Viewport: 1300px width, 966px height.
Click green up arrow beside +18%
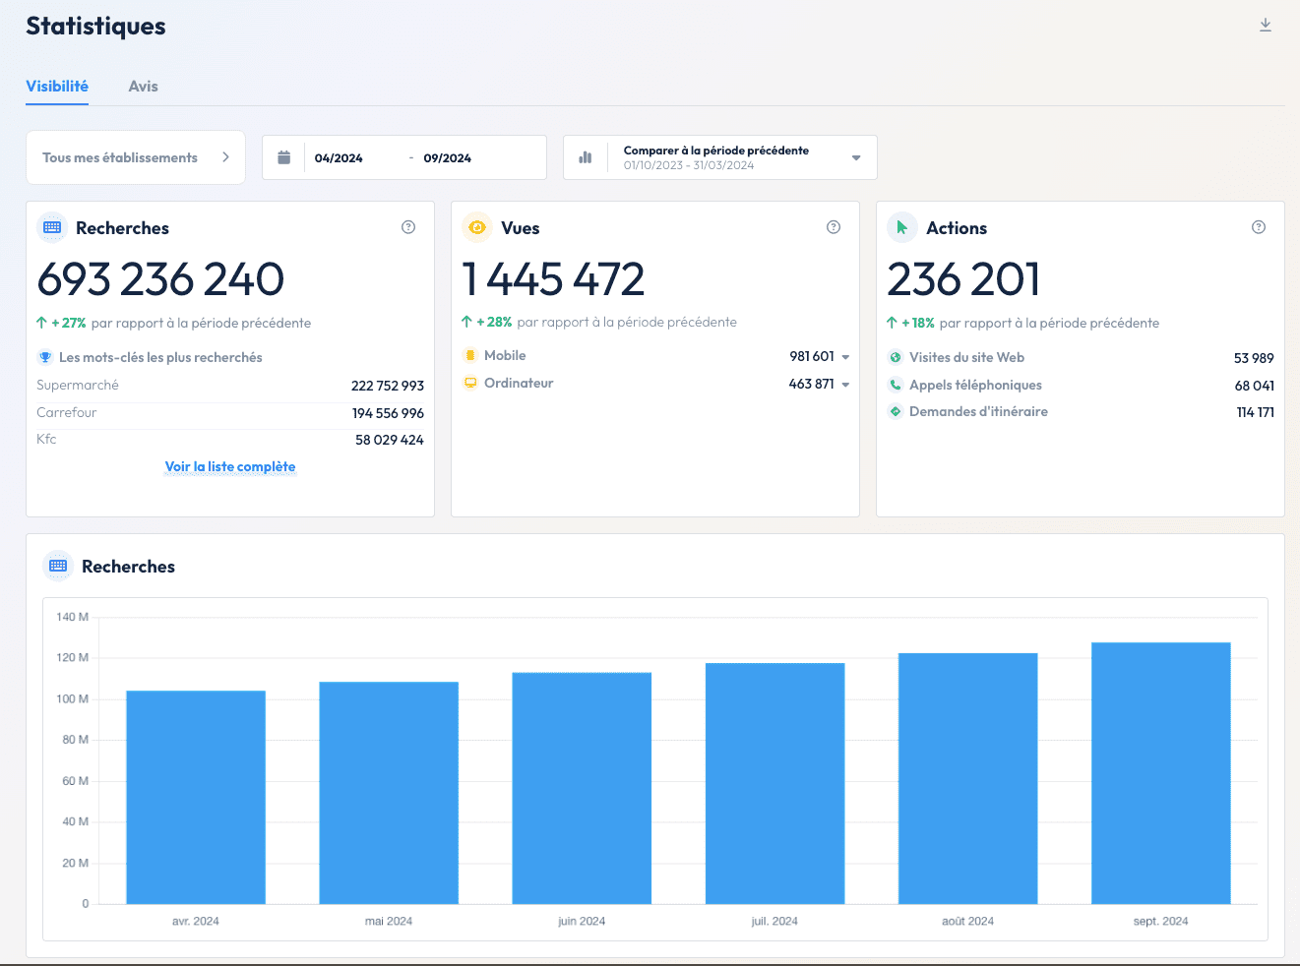[892, 323]
